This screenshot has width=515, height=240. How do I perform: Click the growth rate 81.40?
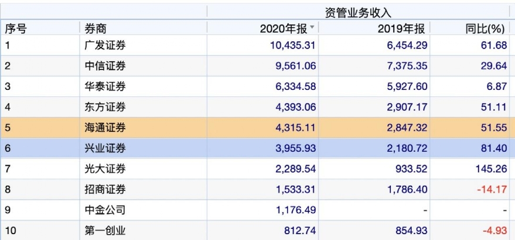pyautogui.click(x=495, y=148)
